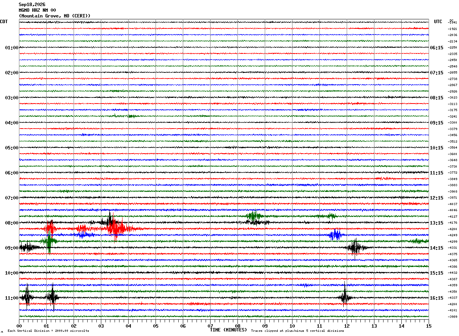Select the green burst near minute 8
This screenshot has width=459, height=336.
(x=253, y=216)
